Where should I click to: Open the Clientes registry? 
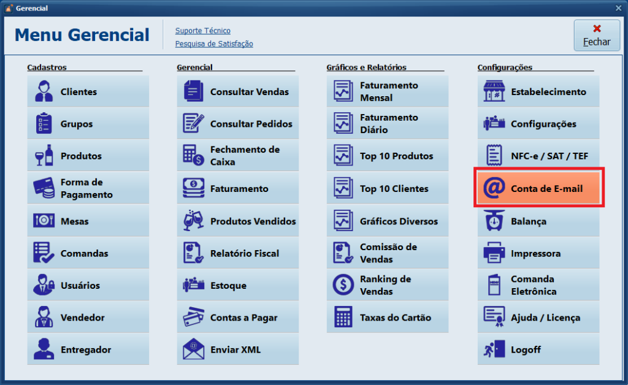coord(88,92)
